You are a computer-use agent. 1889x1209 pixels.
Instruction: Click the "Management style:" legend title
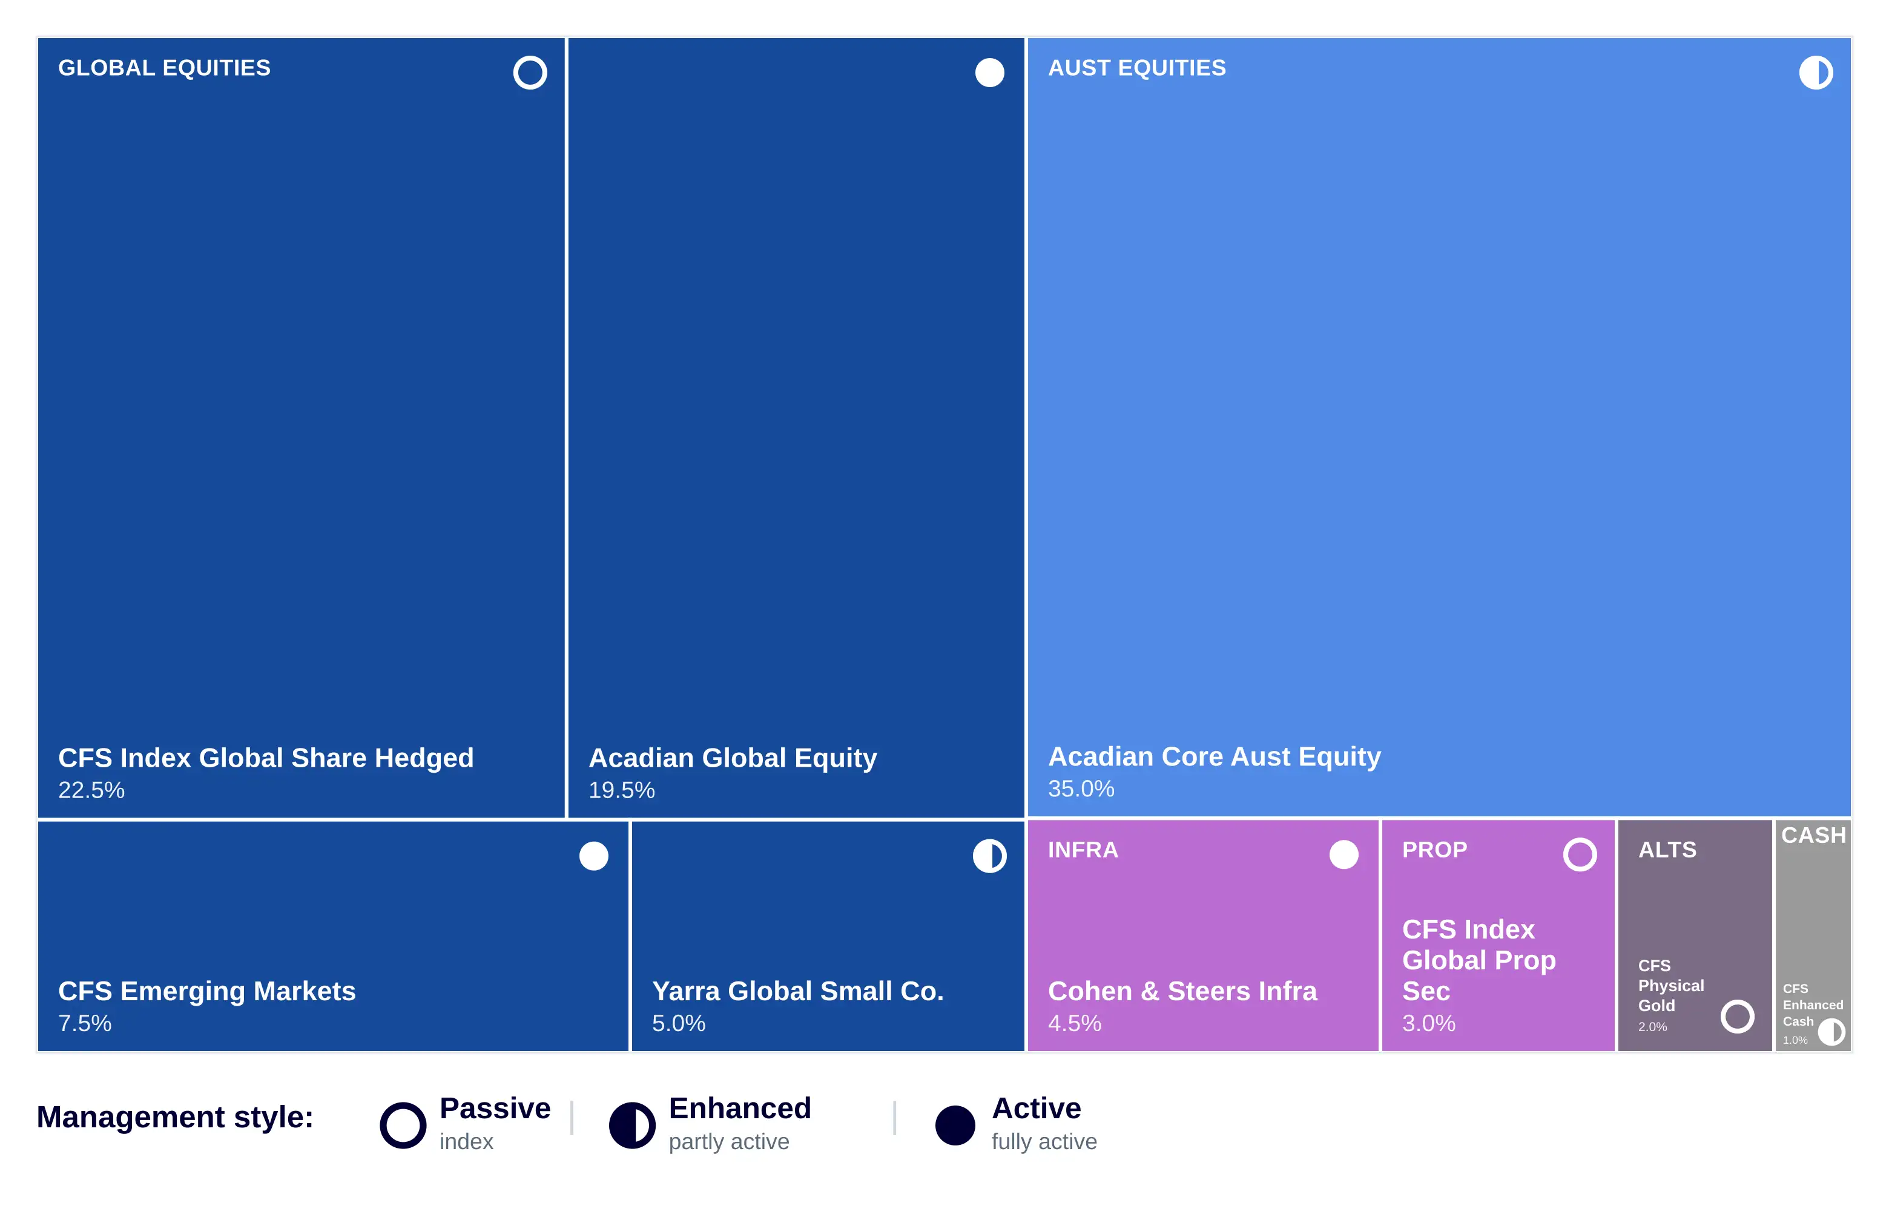(175, 1117)
